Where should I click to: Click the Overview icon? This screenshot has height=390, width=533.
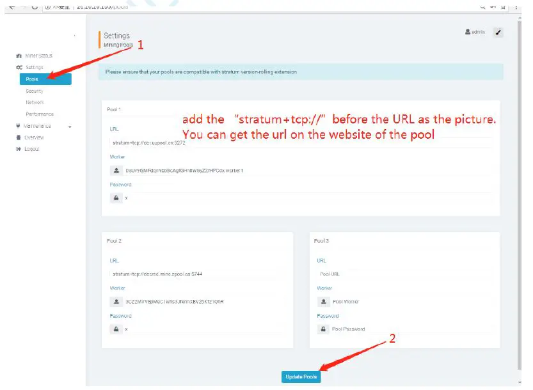(x=19, y=137)
